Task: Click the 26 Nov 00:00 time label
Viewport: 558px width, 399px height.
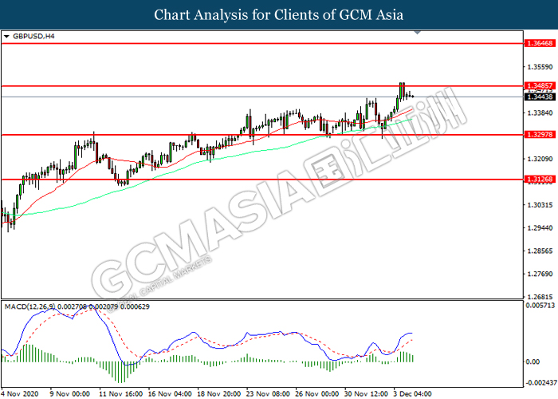Action: coord(317,394)
